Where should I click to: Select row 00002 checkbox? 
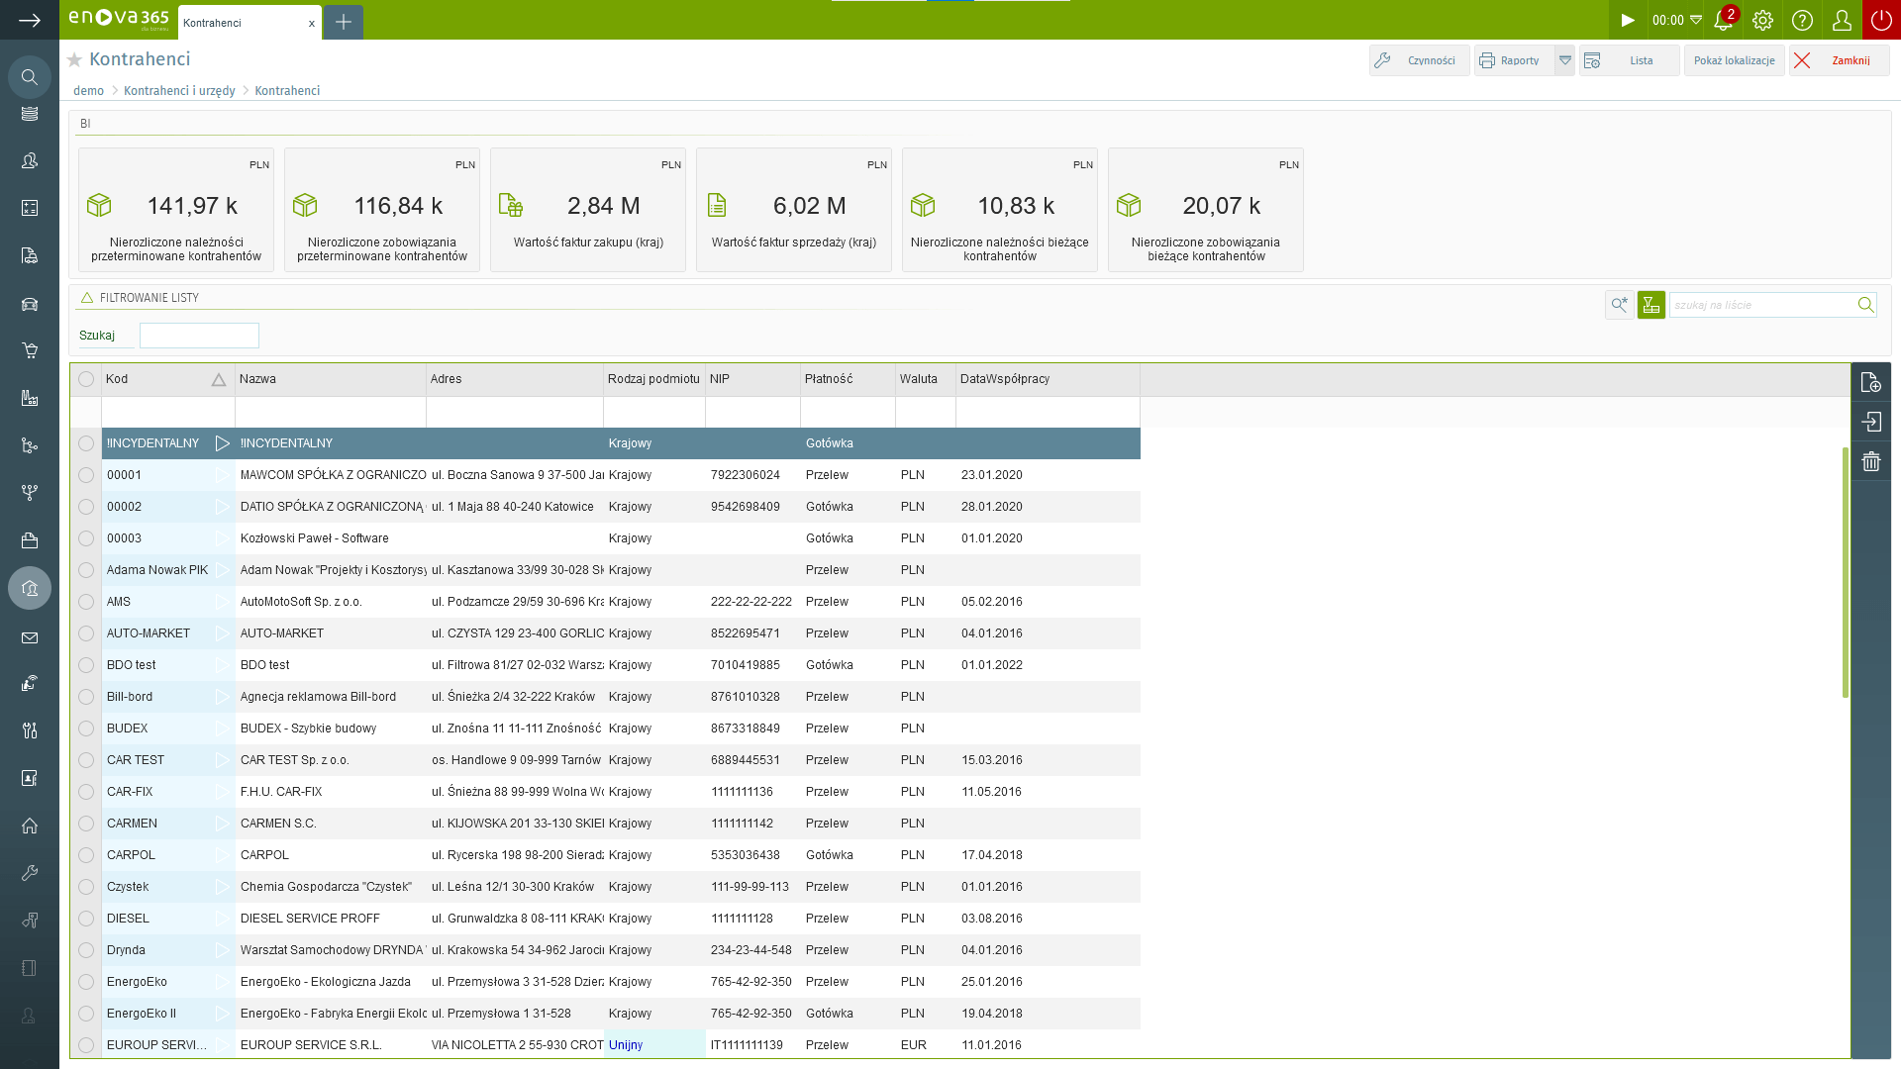(x=86, y=507)
